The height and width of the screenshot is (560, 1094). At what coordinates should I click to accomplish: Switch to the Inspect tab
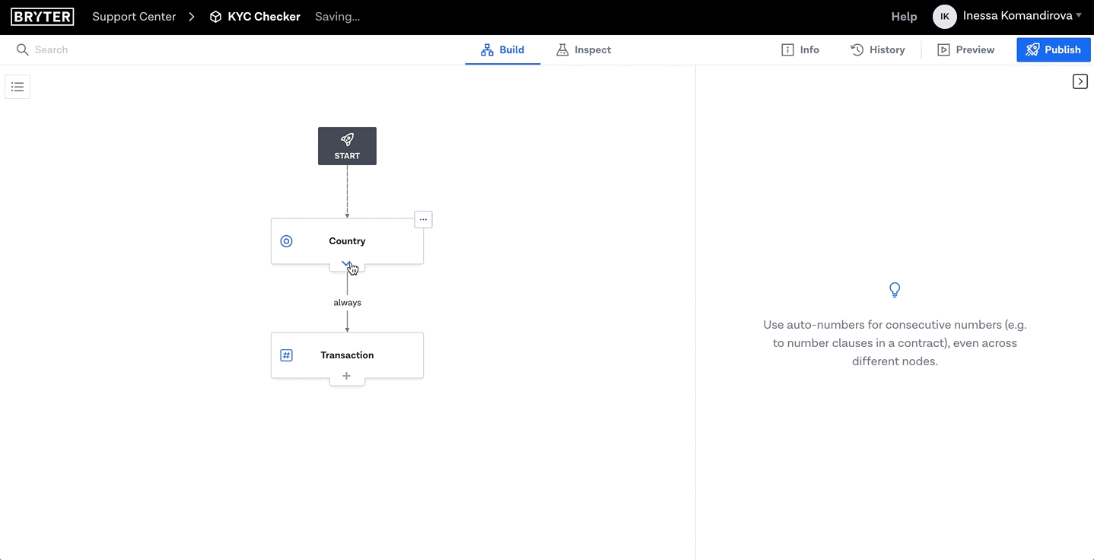tap(584, 49)
